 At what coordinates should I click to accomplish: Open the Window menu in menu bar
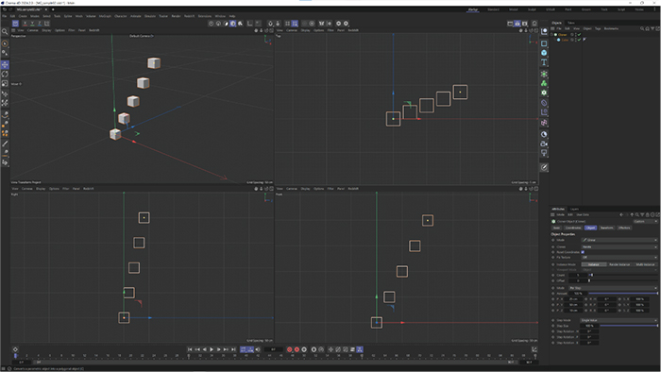(x=220, y=16)
